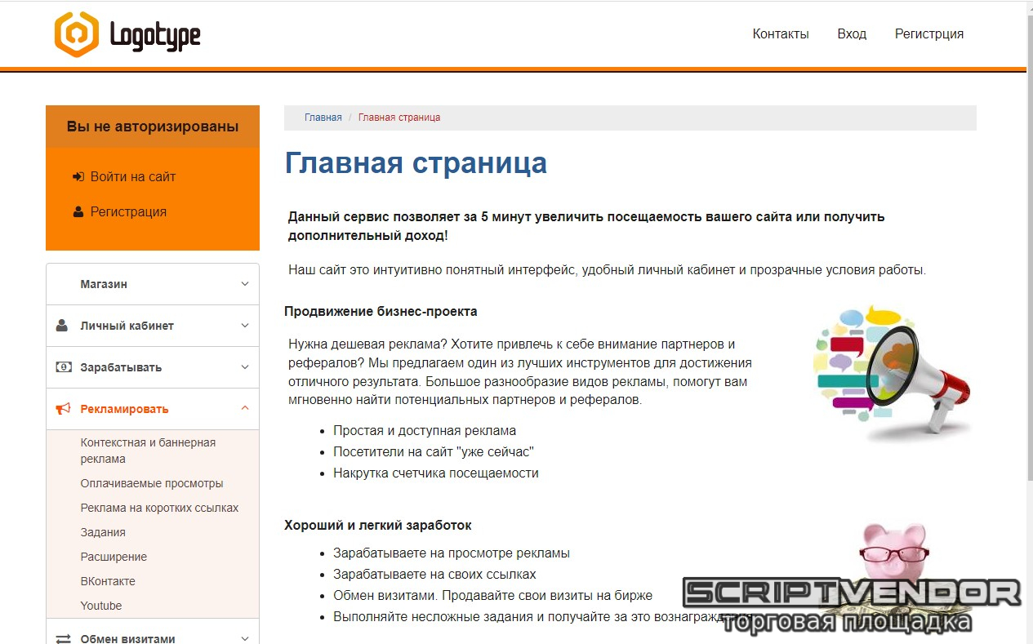Image resolution: width=1033 pixels, height=644 pixels.
Task: Go to Главная in the breadcrumb
Action: 323,118
